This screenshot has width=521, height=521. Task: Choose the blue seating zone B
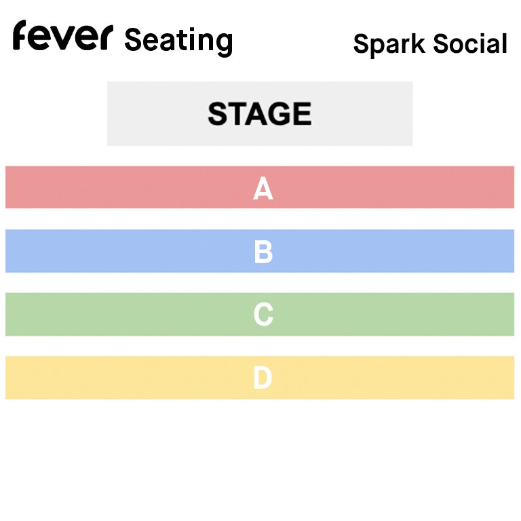pyautogui.click(x=260, y=251)
